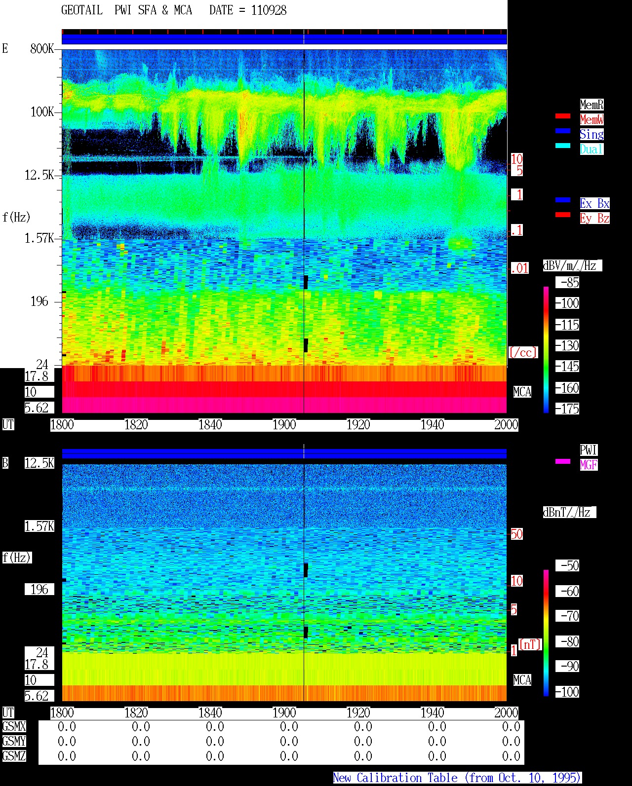Click the blue Sing legend swatch
This screenshot has height=786, width=632.
563,131
